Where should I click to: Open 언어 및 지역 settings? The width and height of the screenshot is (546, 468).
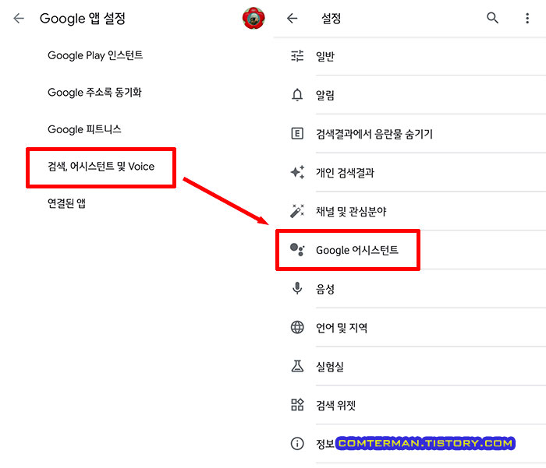point(409,327)
